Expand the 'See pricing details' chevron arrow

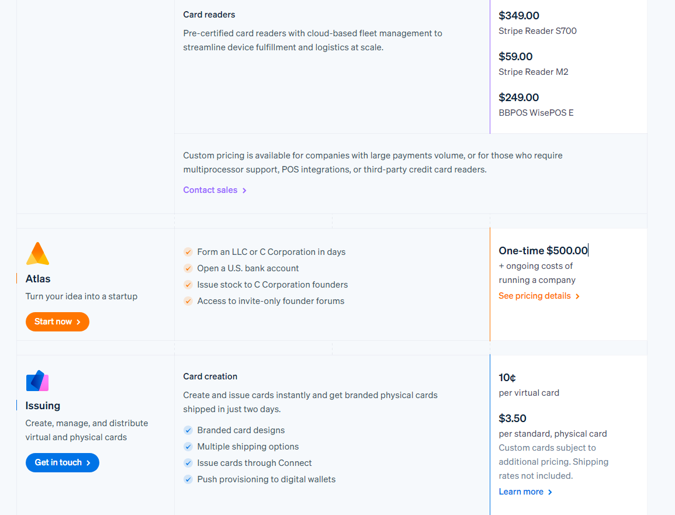click(577, 296)
